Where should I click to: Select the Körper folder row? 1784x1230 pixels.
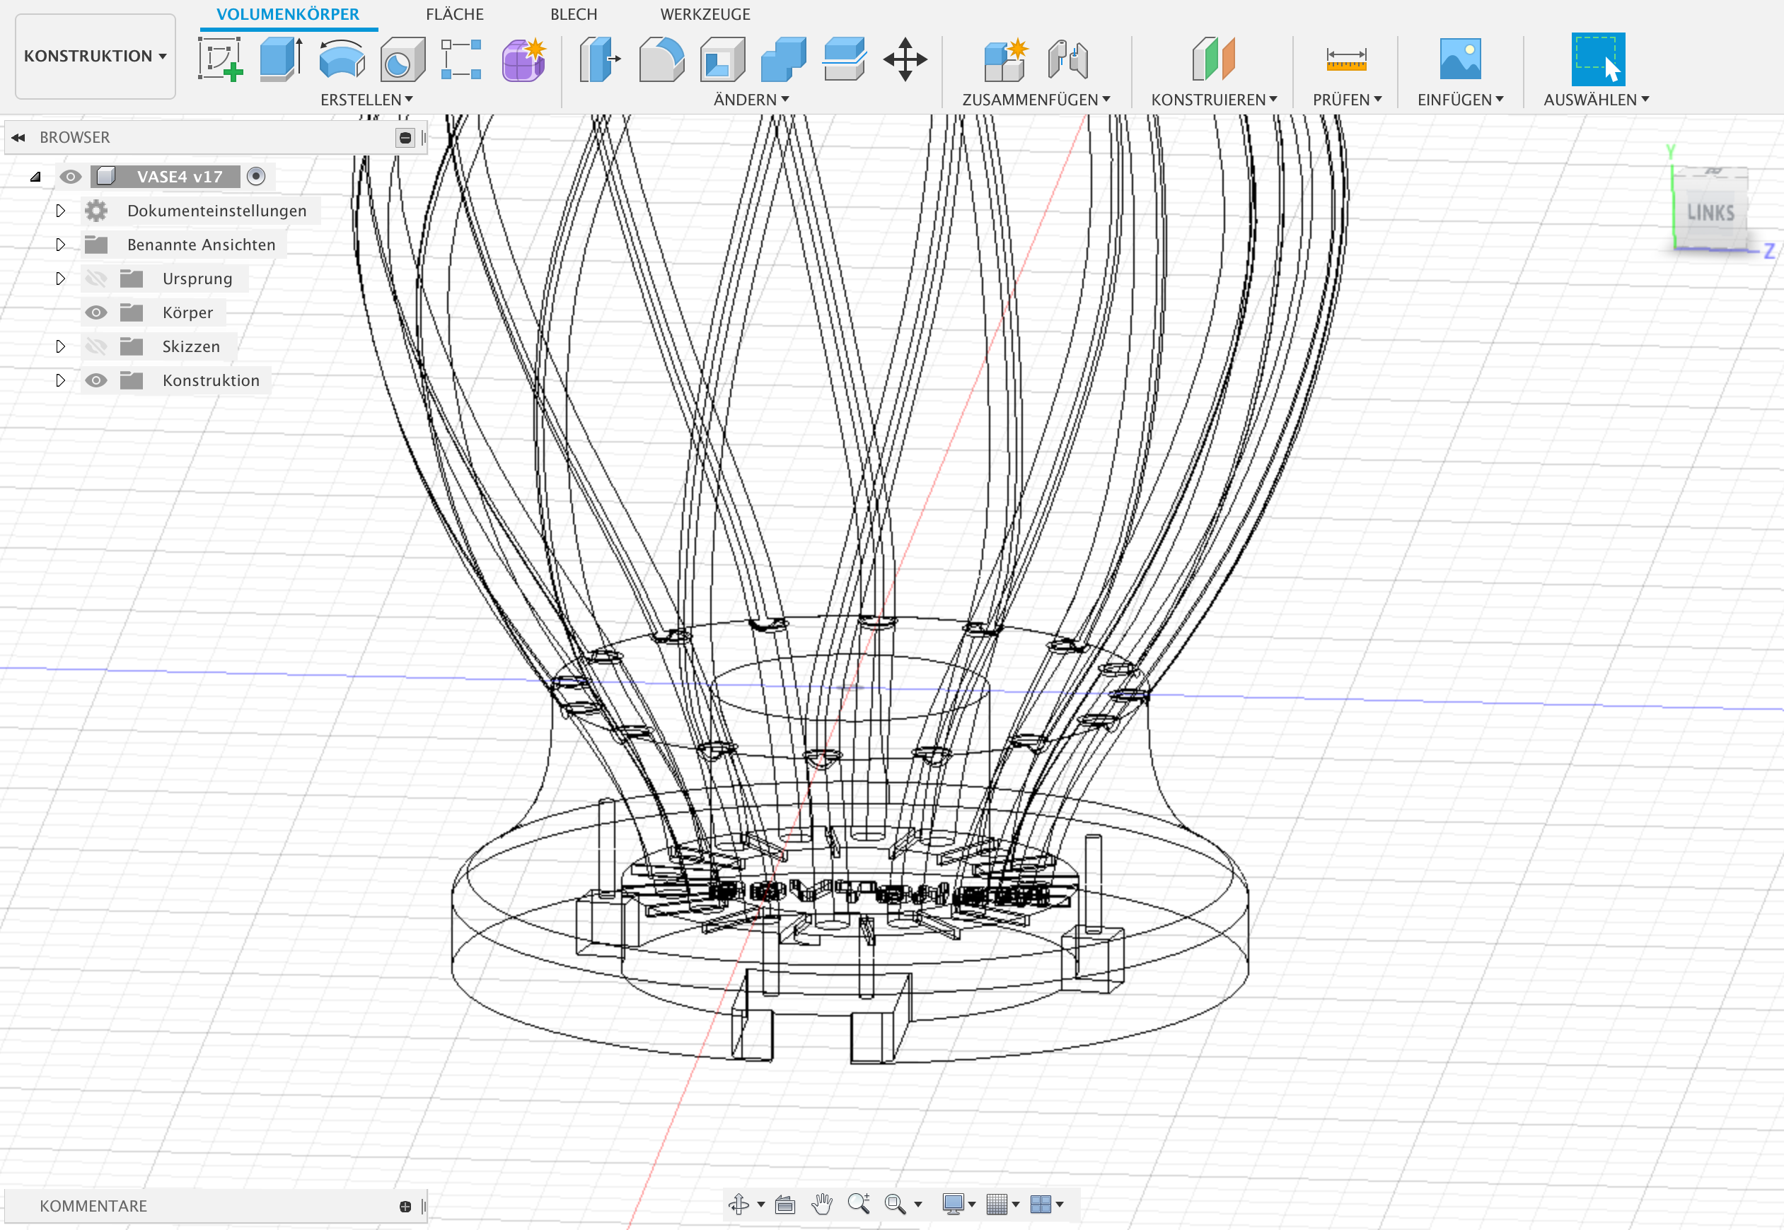click(154, 312)
